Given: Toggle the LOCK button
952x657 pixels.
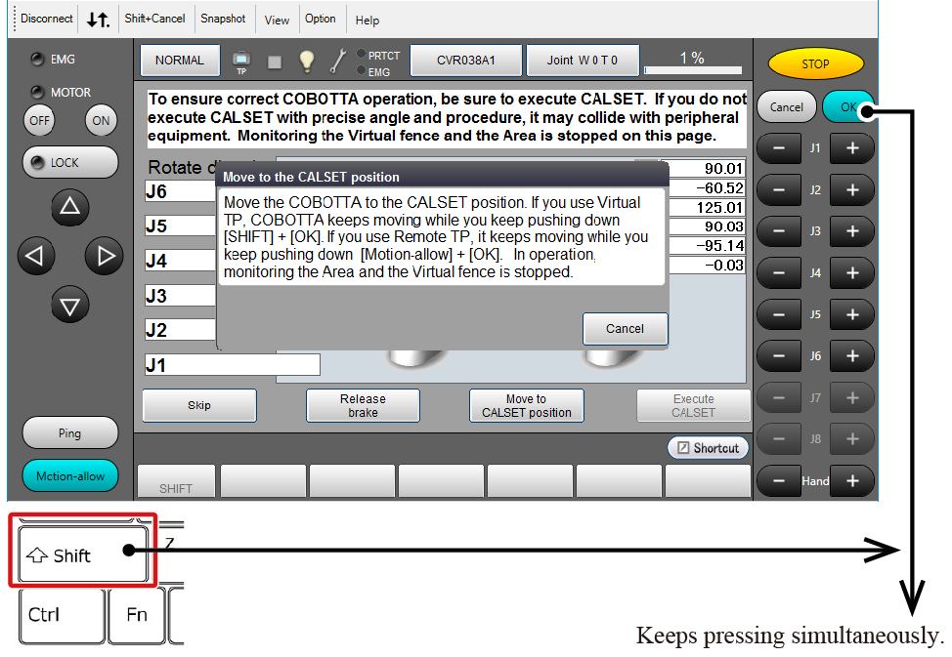Looking at the screenshot, I should coord(69,163).
